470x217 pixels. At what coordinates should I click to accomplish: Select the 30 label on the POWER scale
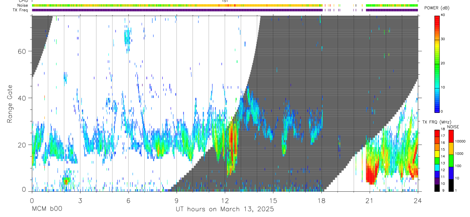[x=444, y=39]
